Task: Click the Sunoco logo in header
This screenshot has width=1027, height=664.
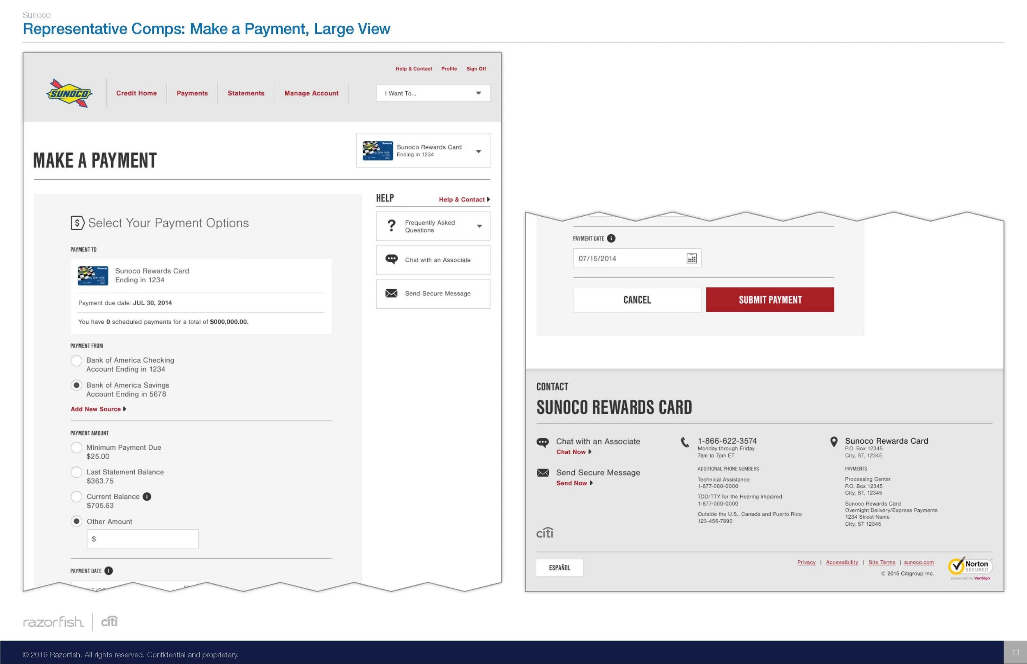Action: [69, 93]
